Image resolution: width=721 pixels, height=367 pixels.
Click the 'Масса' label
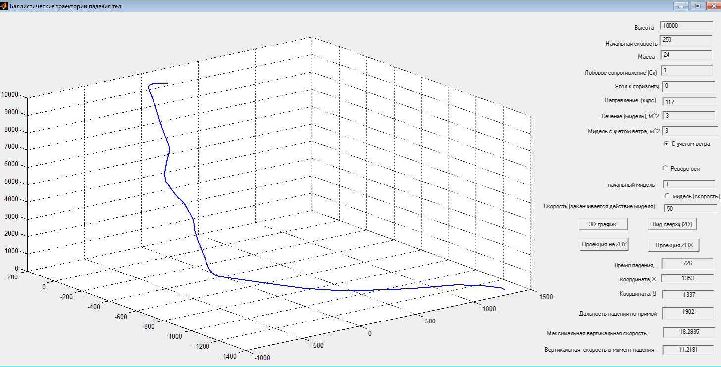click(646, 57)
